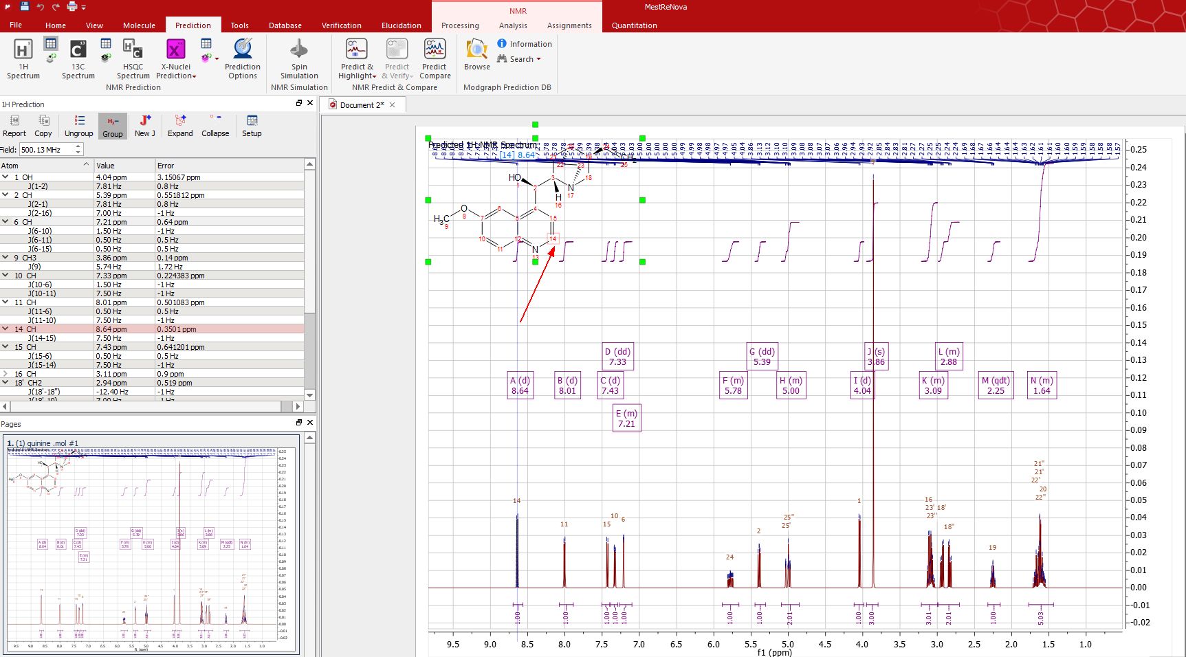
Task: Close the 1H Prediction panel
Action: [x=310, y=103]
